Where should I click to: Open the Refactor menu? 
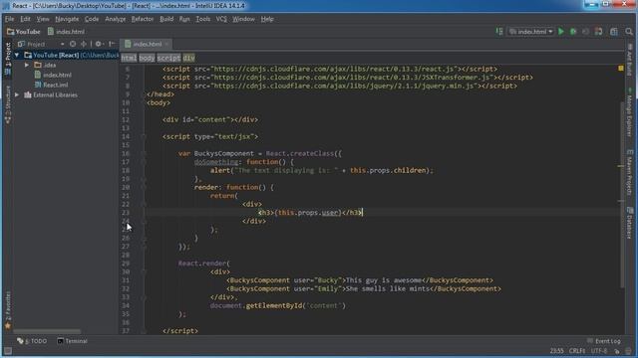(143, 19)
